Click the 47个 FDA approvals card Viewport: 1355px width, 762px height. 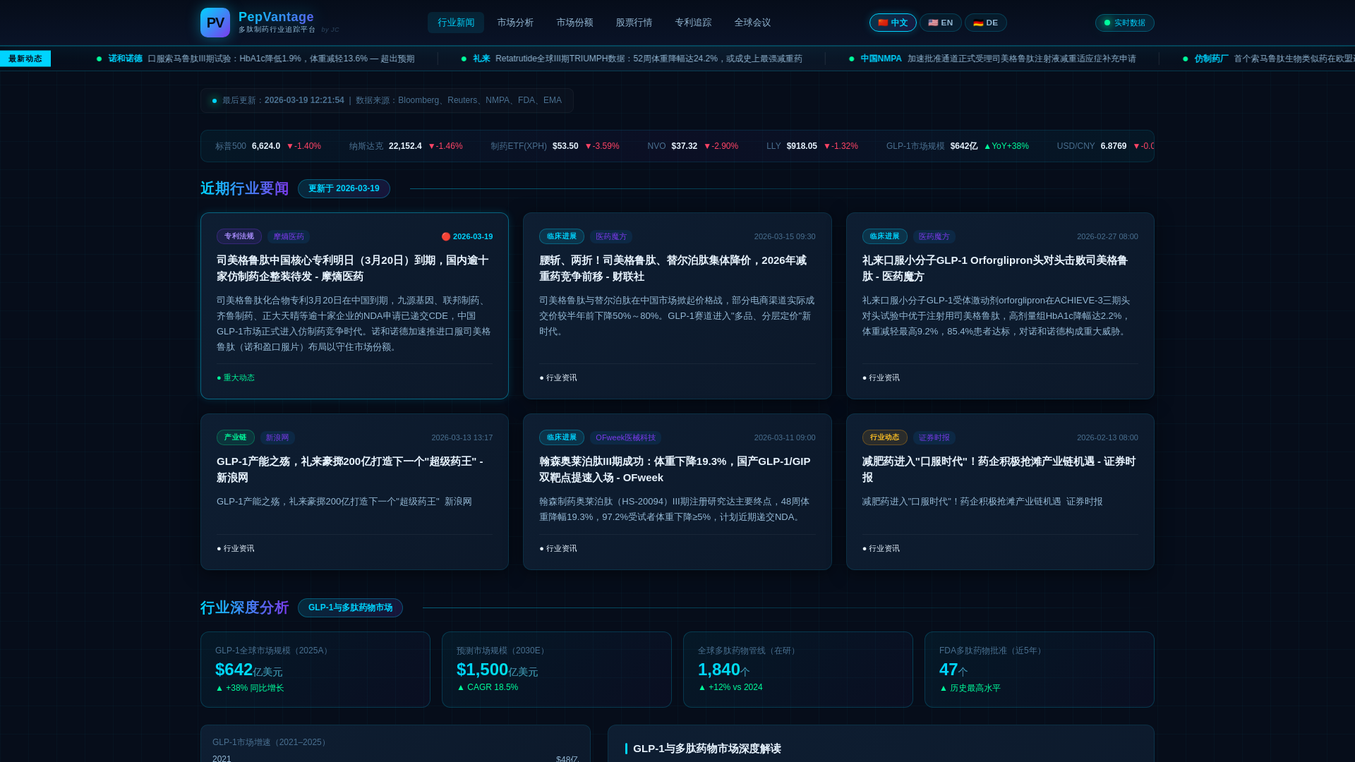click(x=1040, y=670)
